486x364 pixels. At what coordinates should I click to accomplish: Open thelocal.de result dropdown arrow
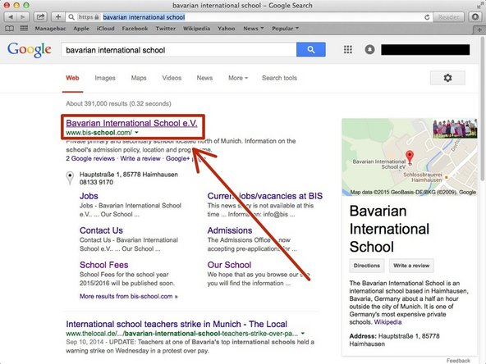(302, 334)
